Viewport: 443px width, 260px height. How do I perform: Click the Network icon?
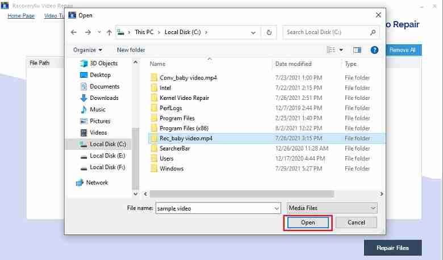pos(80,183)
